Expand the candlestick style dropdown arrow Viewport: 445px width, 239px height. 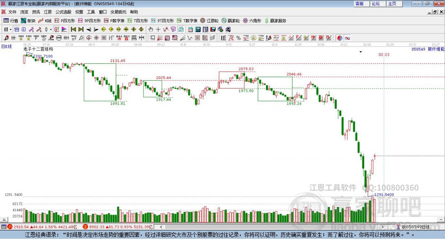click(51, 29)
